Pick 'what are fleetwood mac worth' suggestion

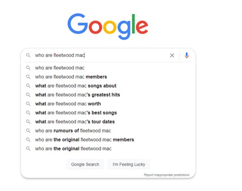pyautogui.click(x=108, y=104)
